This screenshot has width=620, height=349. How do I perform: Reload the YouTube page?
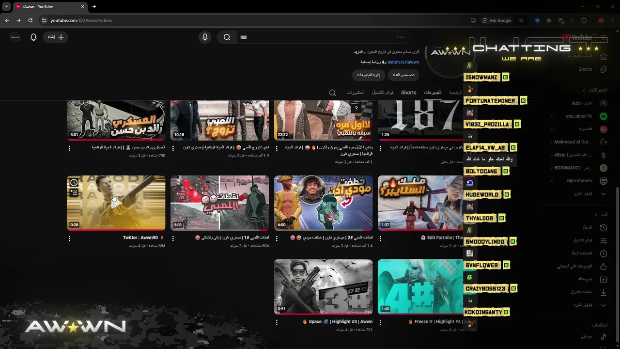click(30, 20)
